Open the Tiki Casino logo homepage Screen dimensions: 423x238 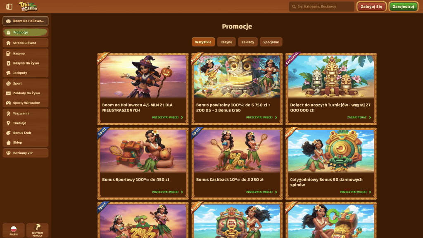tap(28, 7)
